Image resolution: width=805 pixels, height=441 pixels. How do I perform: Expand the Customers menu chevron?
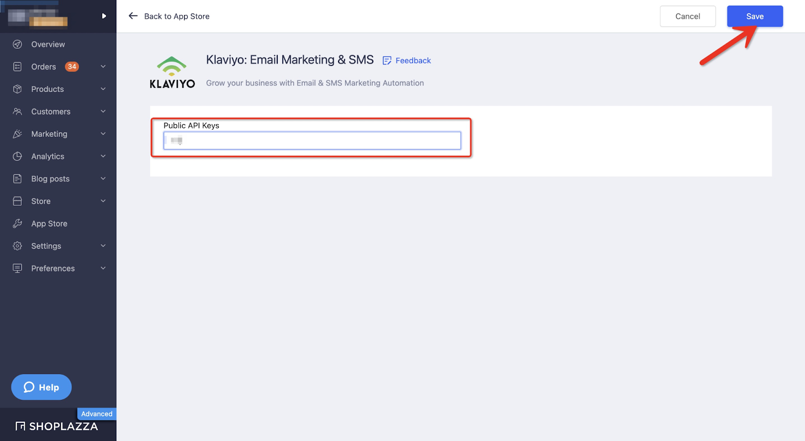[x=103, y=111]
